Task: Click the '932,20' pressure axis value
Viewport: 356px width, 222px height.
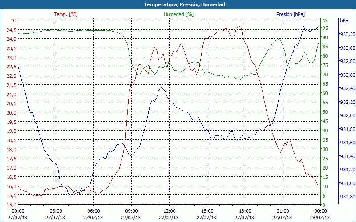Action: pos(348,102)
